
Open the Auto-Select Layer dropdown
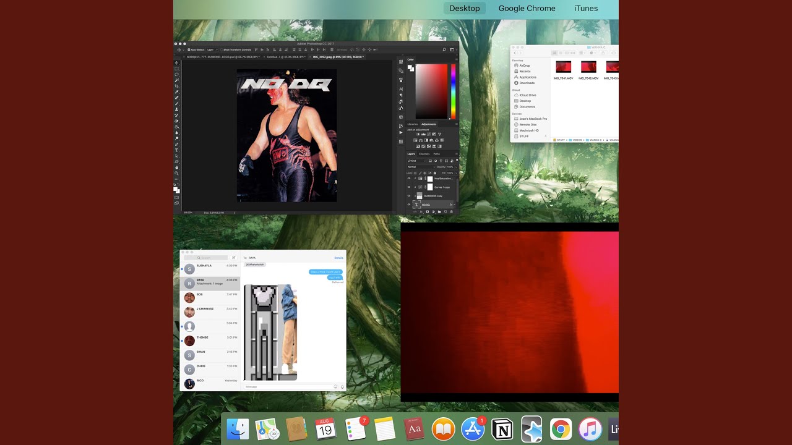(x=212, y=49)
